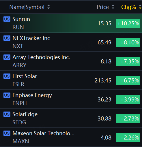Click the Price column header label
142x147 pixels.
pos(103,7)
